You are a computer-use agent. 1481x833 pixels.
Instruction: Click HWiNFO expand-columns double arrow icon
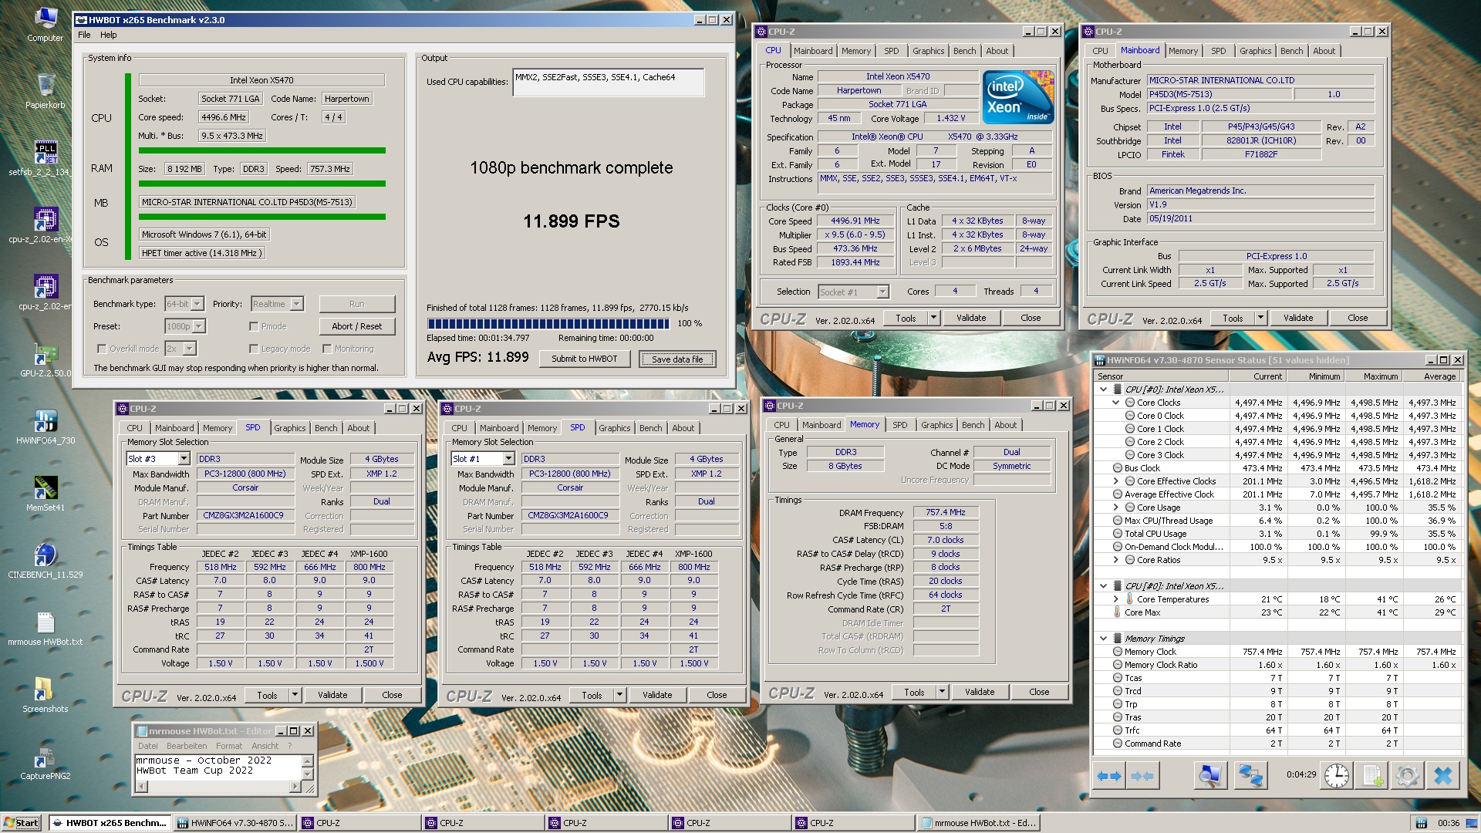click(x=1109, y=776)
